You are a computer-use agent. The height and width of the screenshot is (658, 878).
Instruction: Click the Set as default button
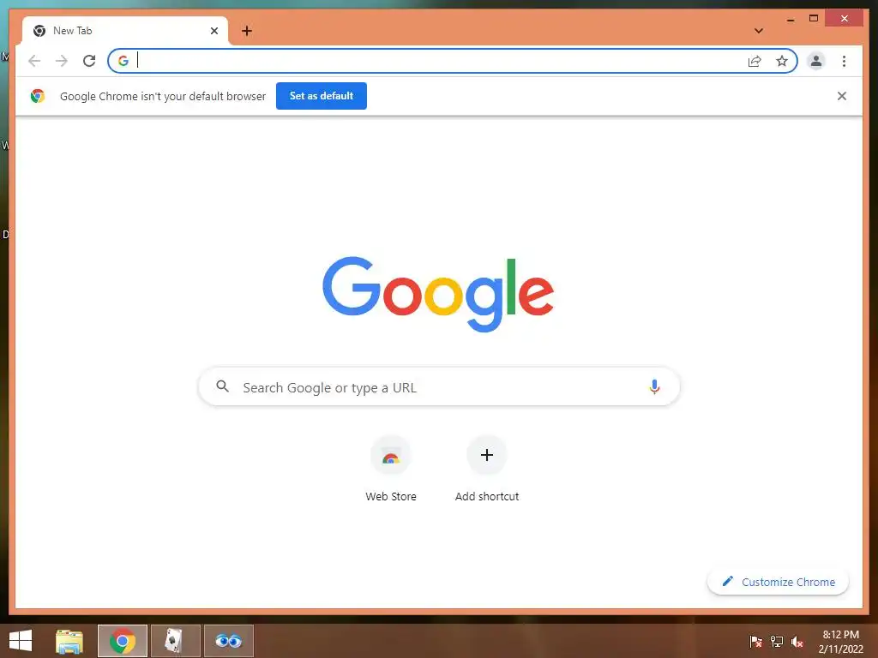coord(322,96)
